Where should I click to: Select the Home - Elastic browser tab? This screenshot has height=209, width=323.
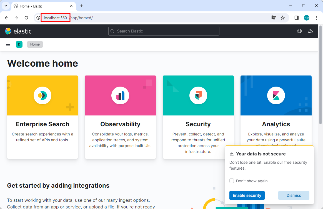pyautogui.click(x=44, y=6)
